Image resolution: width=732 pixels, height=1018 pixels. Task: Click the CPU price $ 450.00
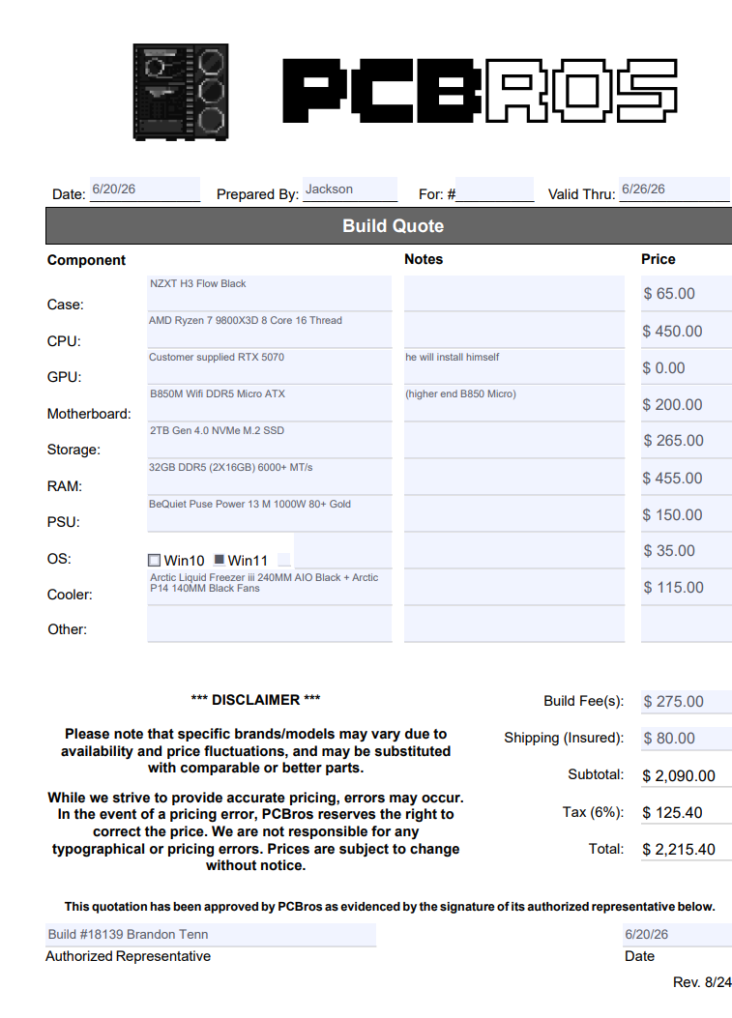687,330
